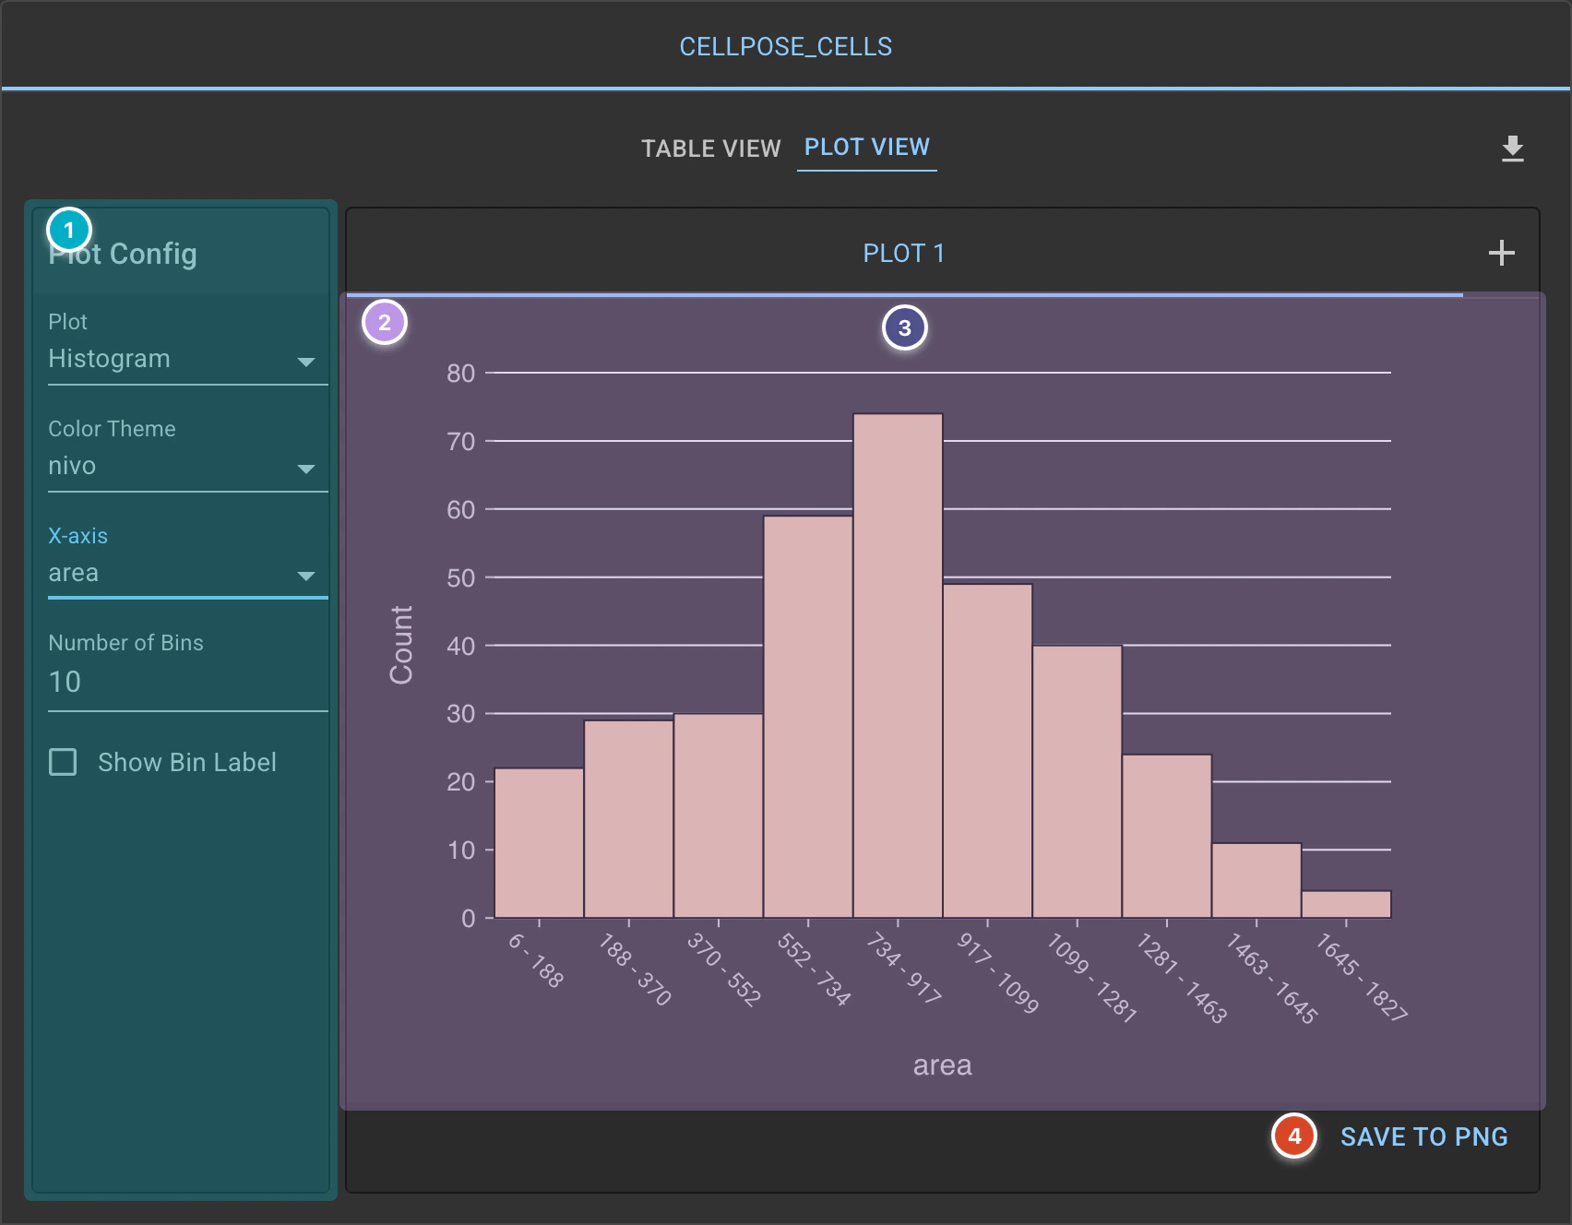
Task: Click the histogram bar for 6 - 188
Action: click(x=539, y=842)
